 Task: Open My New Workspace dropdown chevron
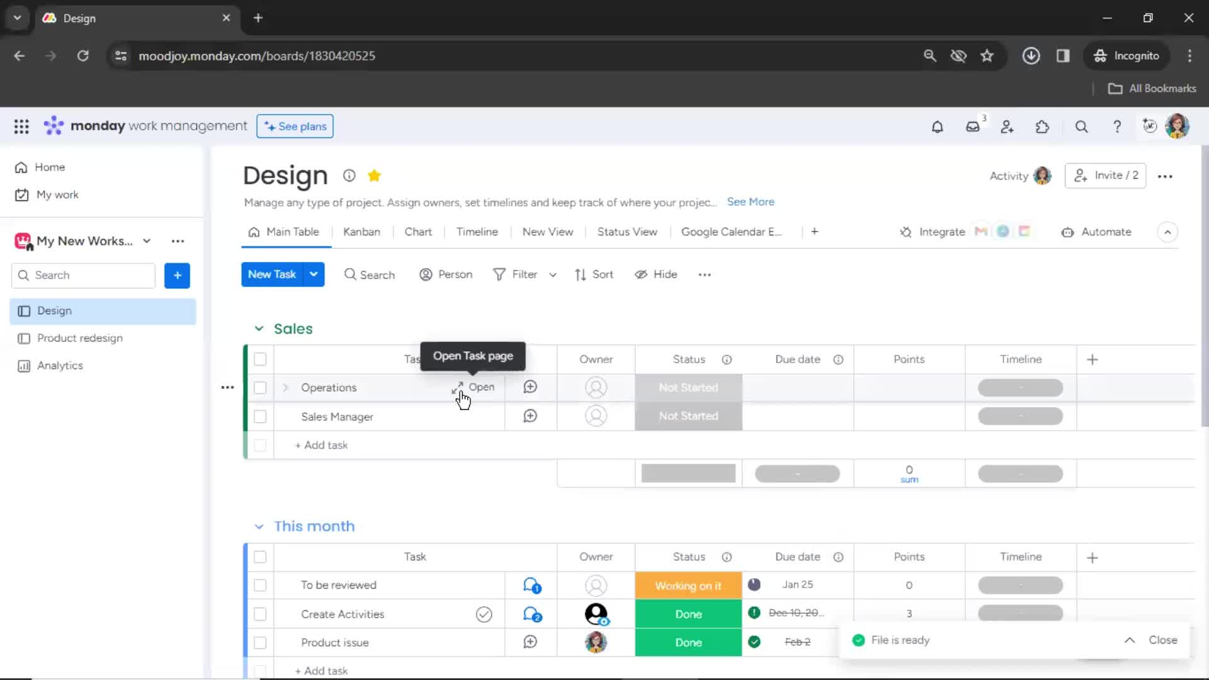click(147, 241)
